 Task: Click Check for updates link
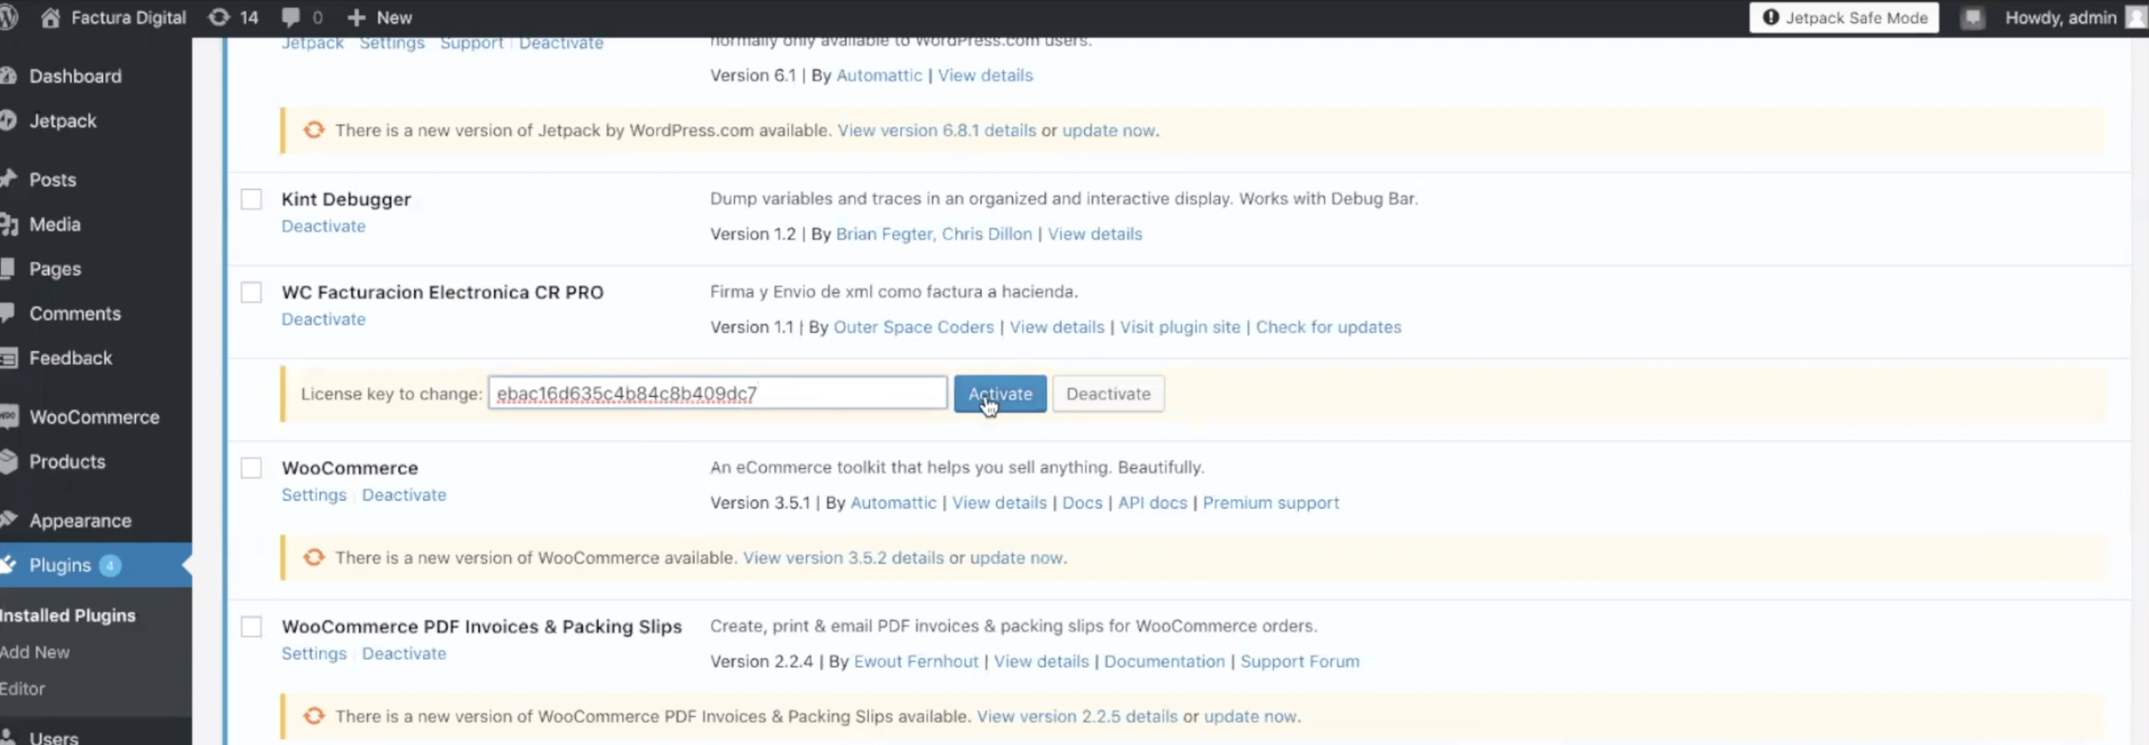click(1329, 327)
